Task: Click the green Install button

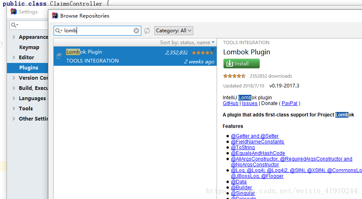Action: point(242,64)
